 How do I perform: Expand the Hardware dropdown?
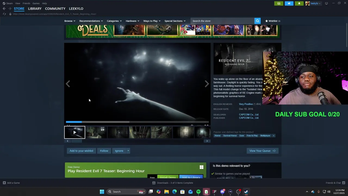point(132,21)
